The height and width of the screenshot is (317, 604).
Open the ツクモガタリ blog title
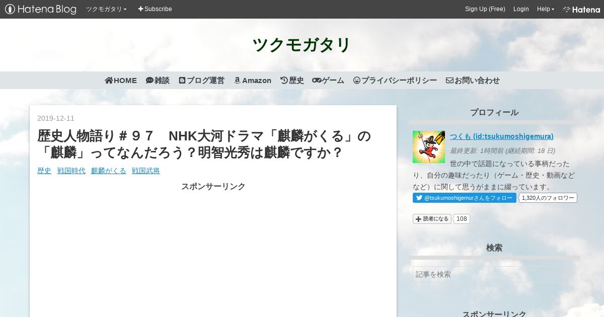301,45
